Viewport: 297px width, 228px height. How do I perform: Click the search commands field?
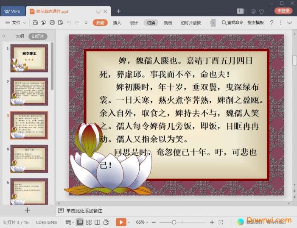tap(243, 23)
